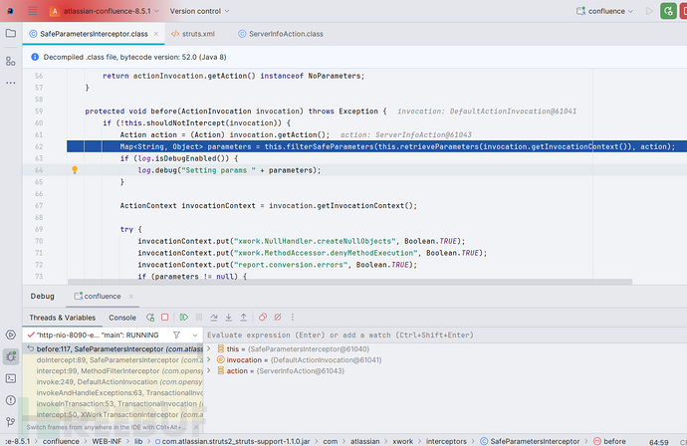The width and height of the screenshot is (687, 446).
Task: Select frame before:117 SafeParametersInterceptor
Action: pyautogui.click(x=114, y=348)
